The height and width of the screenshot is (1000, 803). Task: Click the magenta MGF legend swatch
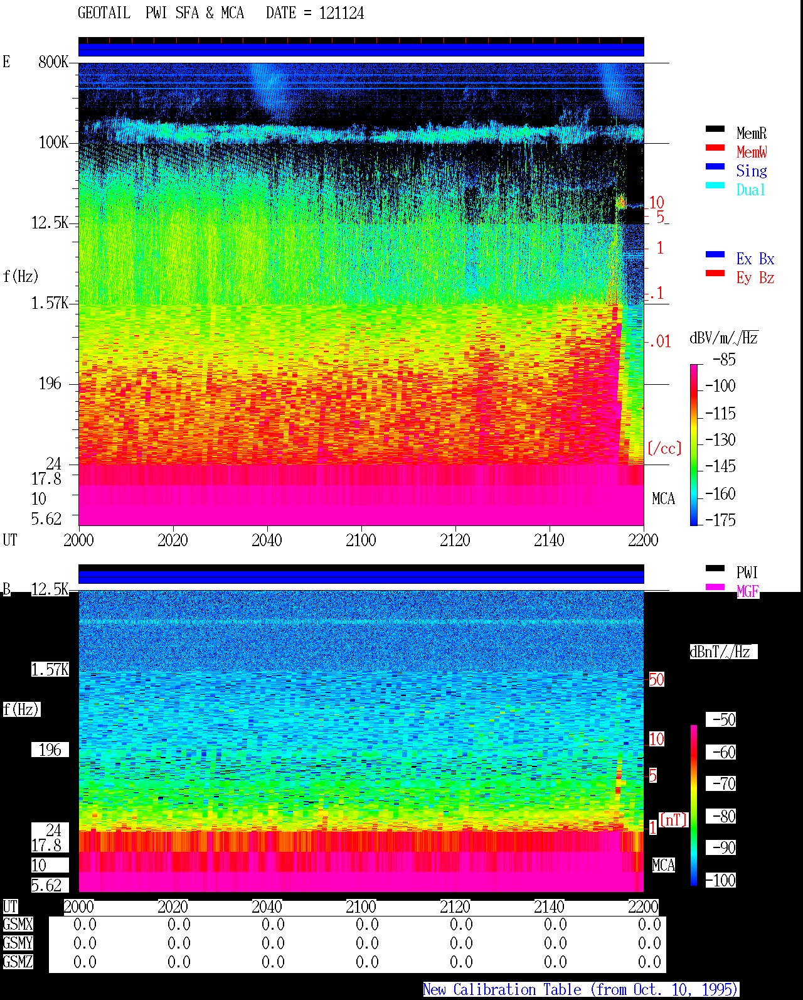tap(715, 587)
